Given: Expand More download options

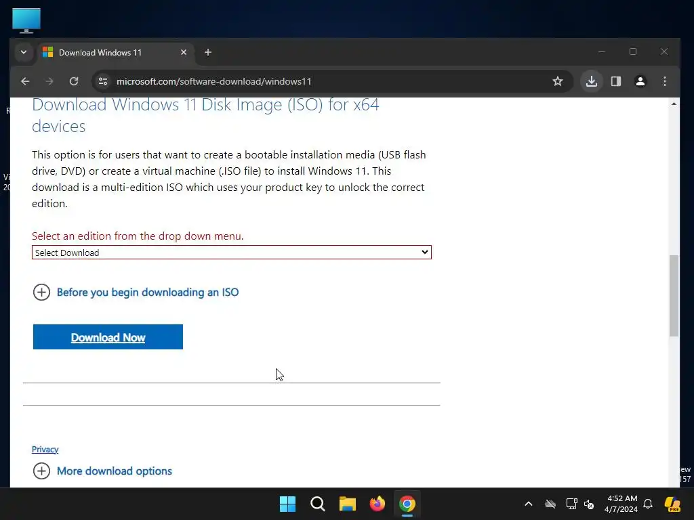Looking at the screenshot, I should click(103, 471).
